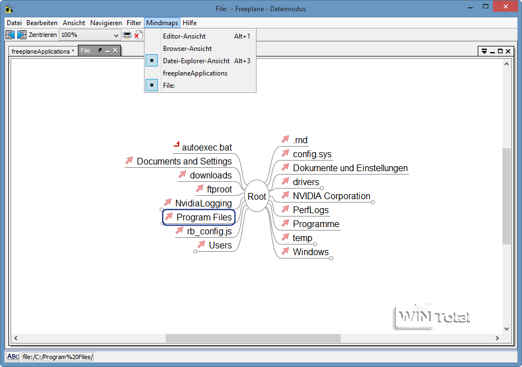Click the link arrow icon beside PerfLogs
Viewport: 522px width, 367px height.
point(285,209)
